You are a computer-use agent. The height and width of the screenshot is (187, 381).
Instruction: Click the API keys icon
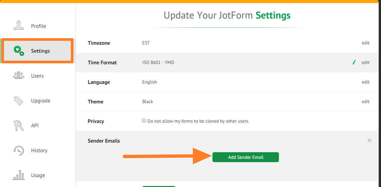(x=18, y=126)
